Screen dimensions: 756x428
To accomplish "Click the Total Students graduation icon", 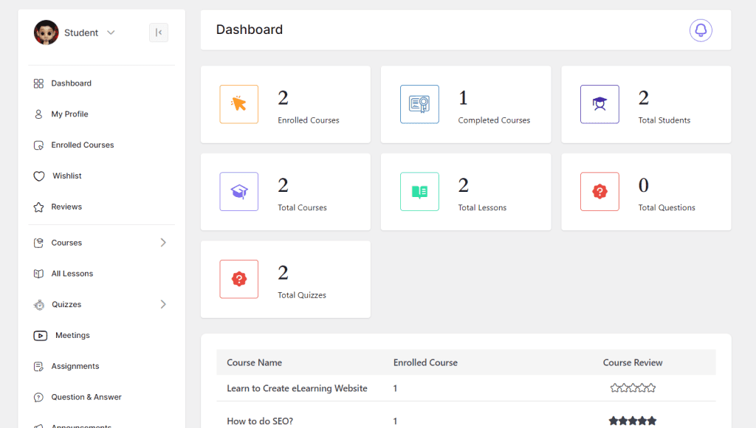I will (x=599, y=104).
